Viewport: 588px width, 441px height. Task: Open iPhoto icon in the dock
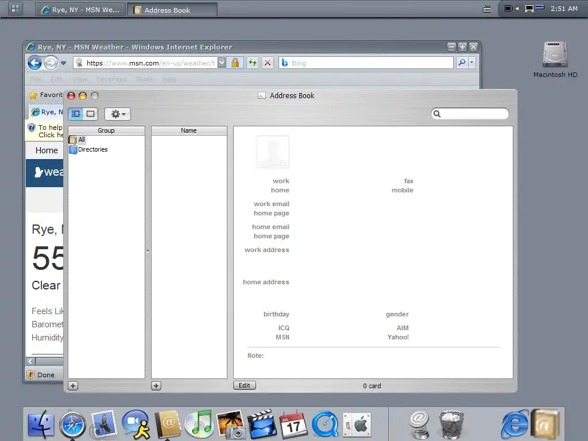(x=231, y=424)
